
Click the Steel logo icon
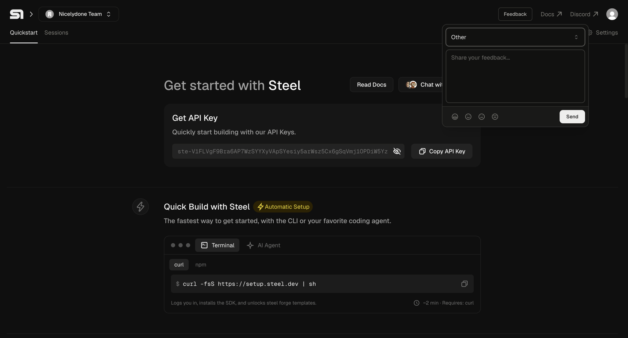[x=17, y=14]
